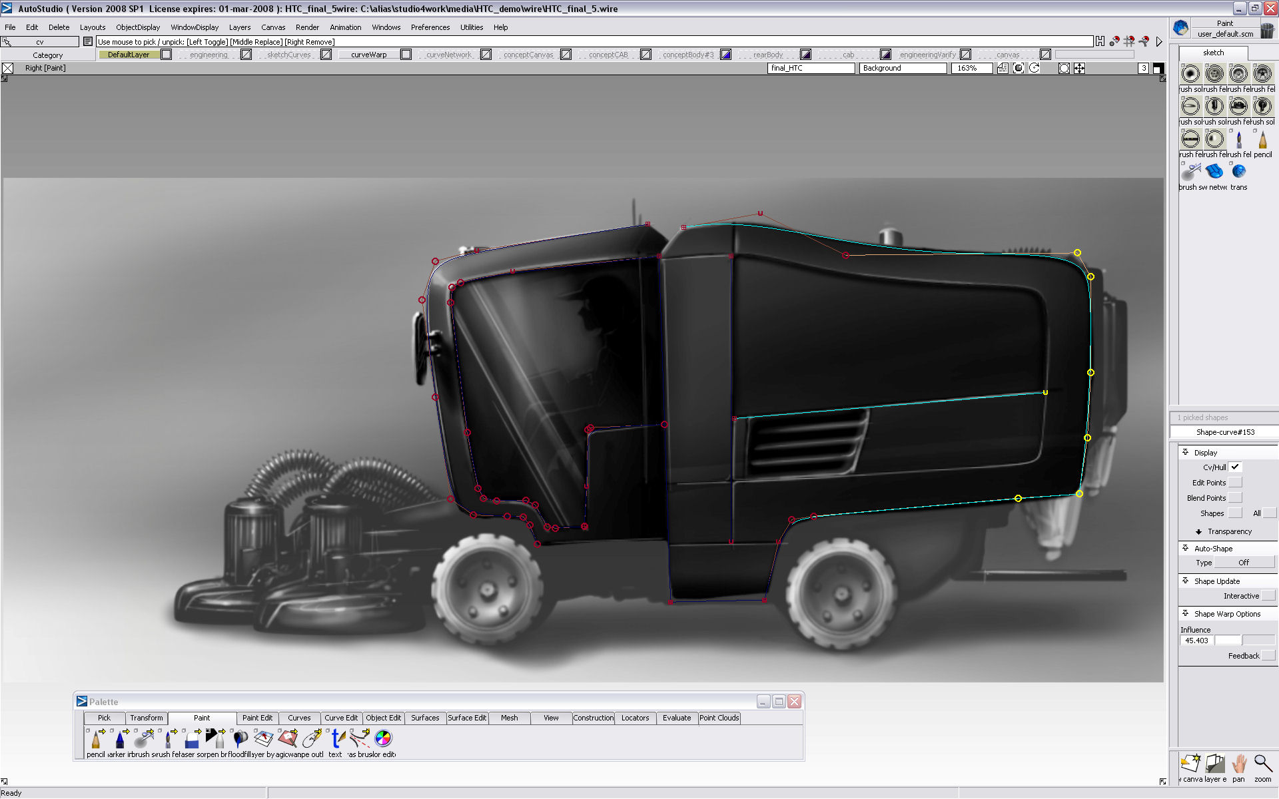The height and width of the screenshot is (799, 1279).
Task: Switch to the Curve Edit palette tab
Action: pyautogui.click(x=340, y=718)
